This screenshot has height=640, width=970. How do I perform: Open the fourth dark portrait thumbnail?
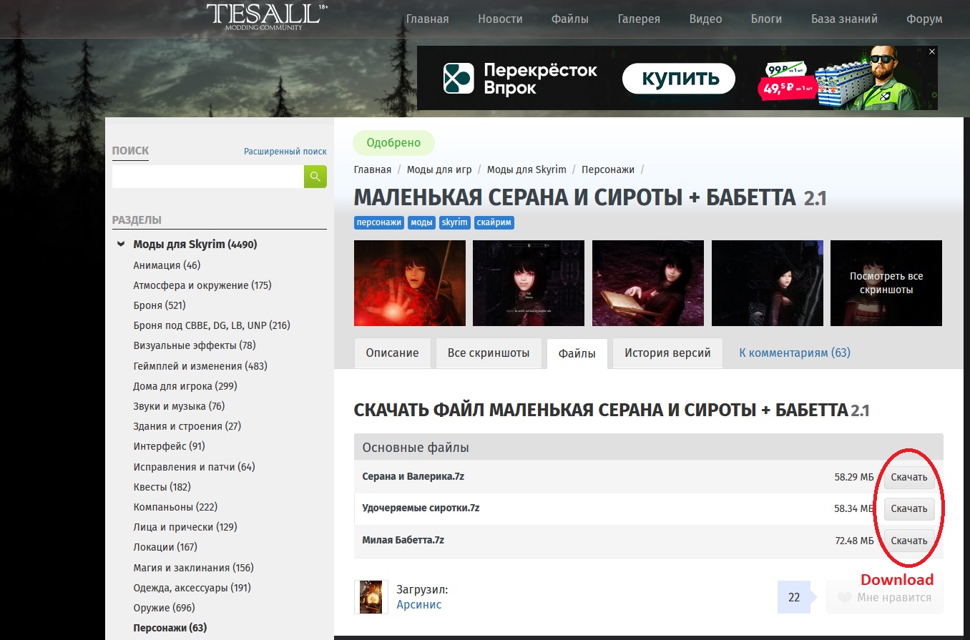(x=768, y=283)
